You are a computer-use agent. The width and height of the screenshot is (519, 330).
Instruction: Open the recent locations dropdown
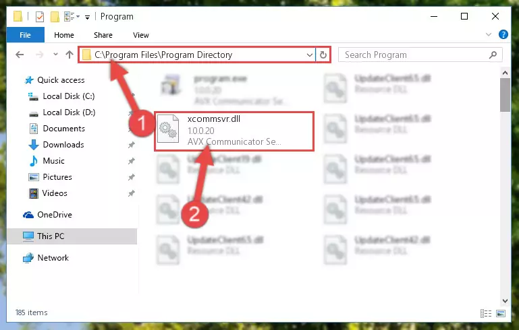[55, 54]
